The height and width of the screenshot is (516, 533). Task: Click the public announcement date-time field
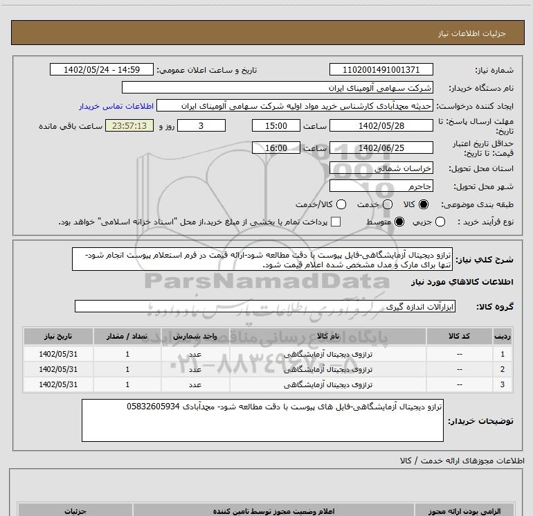[x=101, y=70]
